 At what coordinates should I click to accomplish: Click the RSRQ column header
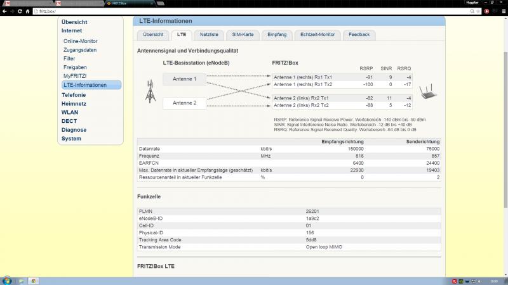(404, 68)
